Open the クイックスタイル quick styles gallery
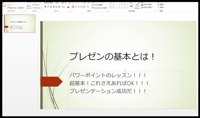The width and height of the screenshot is (200, 118). [137, 6]
